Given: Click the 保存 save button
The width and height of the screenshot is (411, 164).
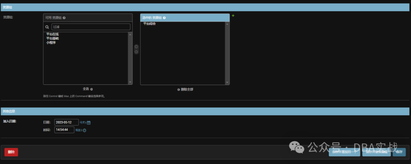Looking at the screenshot, I should [399, 152].
